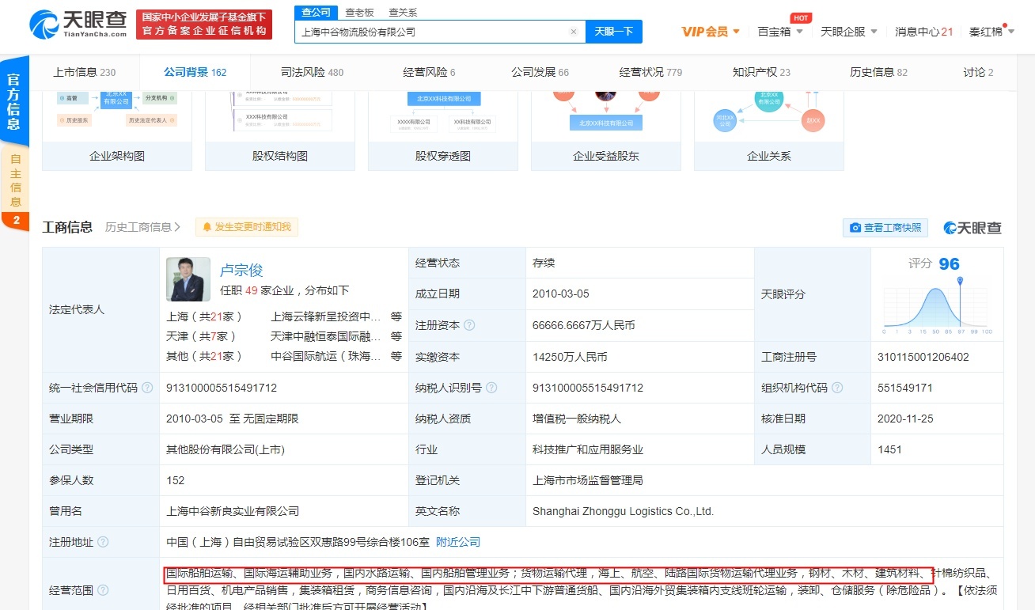
Task: Open the 百宝箱 dropdown
Action: [780, 32]
